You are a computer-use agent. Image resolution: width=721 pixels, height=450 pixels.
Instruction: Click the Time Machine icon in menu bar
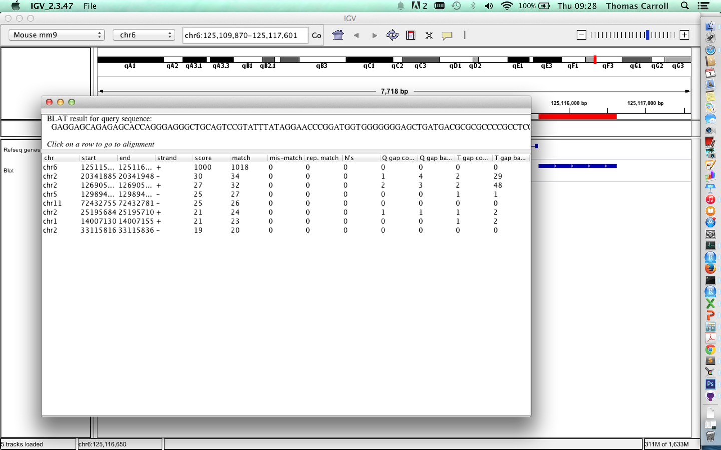click(x=456, y=6)
